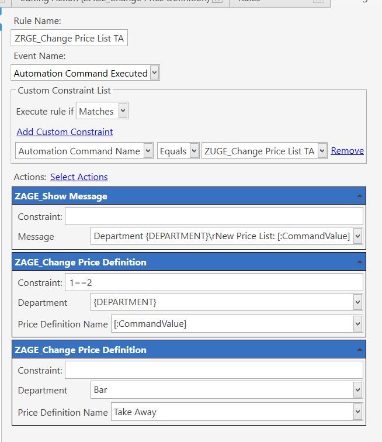The width and height of the screenshot is (382, 442).
Task: Collapse the ZAGE_Show Message action
Action: pyautogui.click(x=359, y=196)
